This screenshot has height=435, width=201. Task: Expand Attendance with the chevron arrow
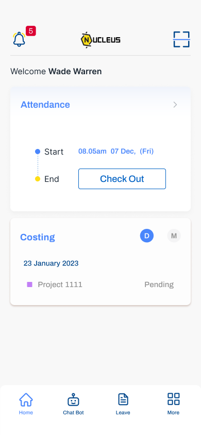pyautogui.click(x=175, y=105)
